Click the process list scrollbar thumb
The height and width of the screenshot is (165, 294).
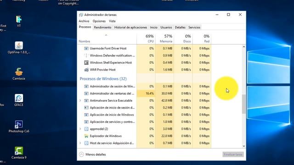pyautogui.click(x=244, y=104)
